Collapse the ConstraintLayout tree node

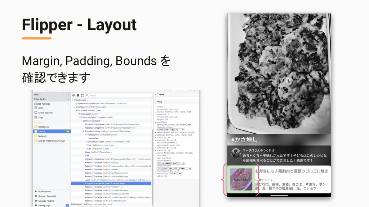click(82, 121)
